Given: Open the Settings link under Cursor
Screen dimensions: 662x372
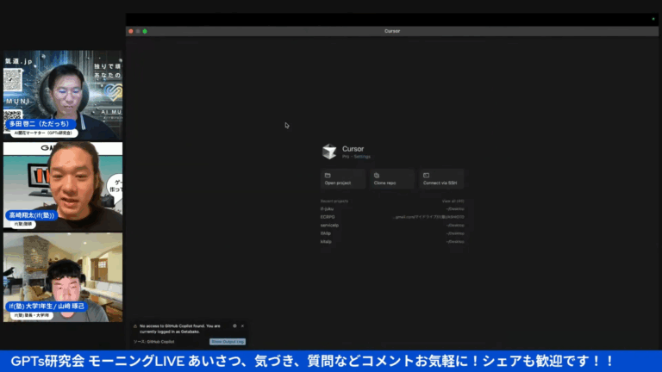Looking at the screenshot, I should (x=362, y=157).
